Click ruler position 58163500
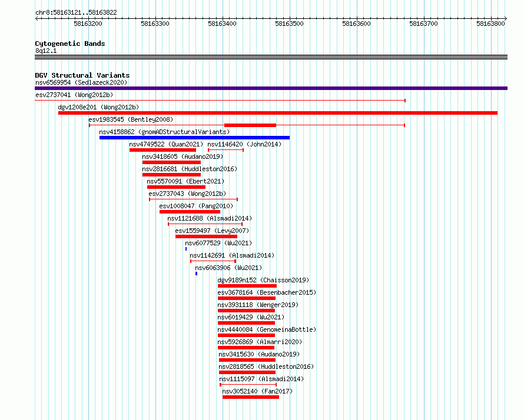Screen dimensions: 524x420 (x=290, y=24)
